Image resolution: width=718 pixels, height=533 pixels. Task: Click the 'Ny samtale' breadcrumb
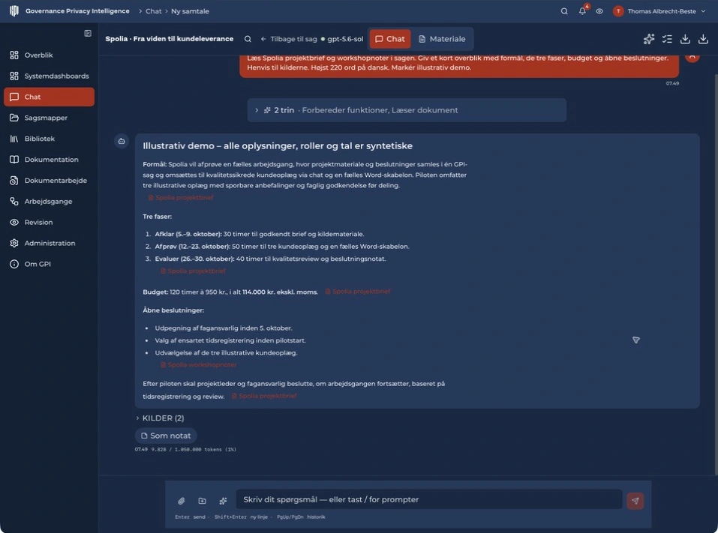click(190, 11)
